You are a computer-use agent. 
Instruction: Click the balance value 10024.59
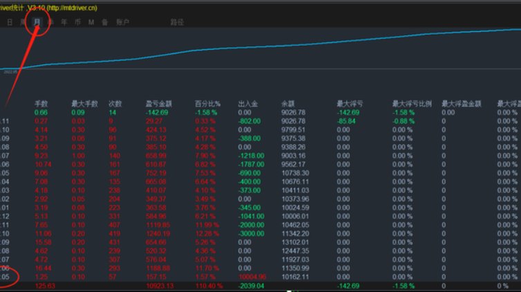coord(295,208)
